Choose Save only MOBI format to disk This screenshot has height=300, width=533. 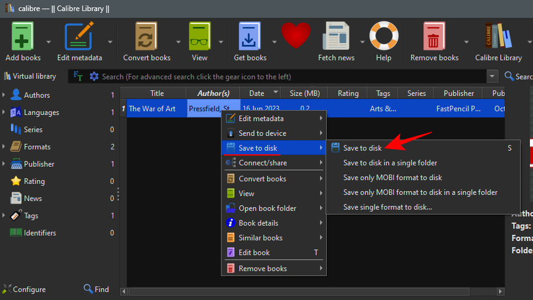[x=392, y=178]
